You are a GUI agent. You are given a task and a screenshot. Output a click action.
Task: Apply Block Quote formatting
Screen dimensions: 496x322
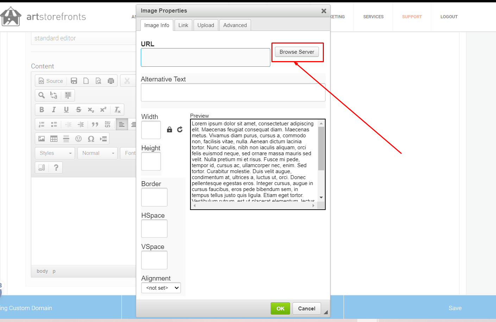pyautogui.click(x=95, y=124)
